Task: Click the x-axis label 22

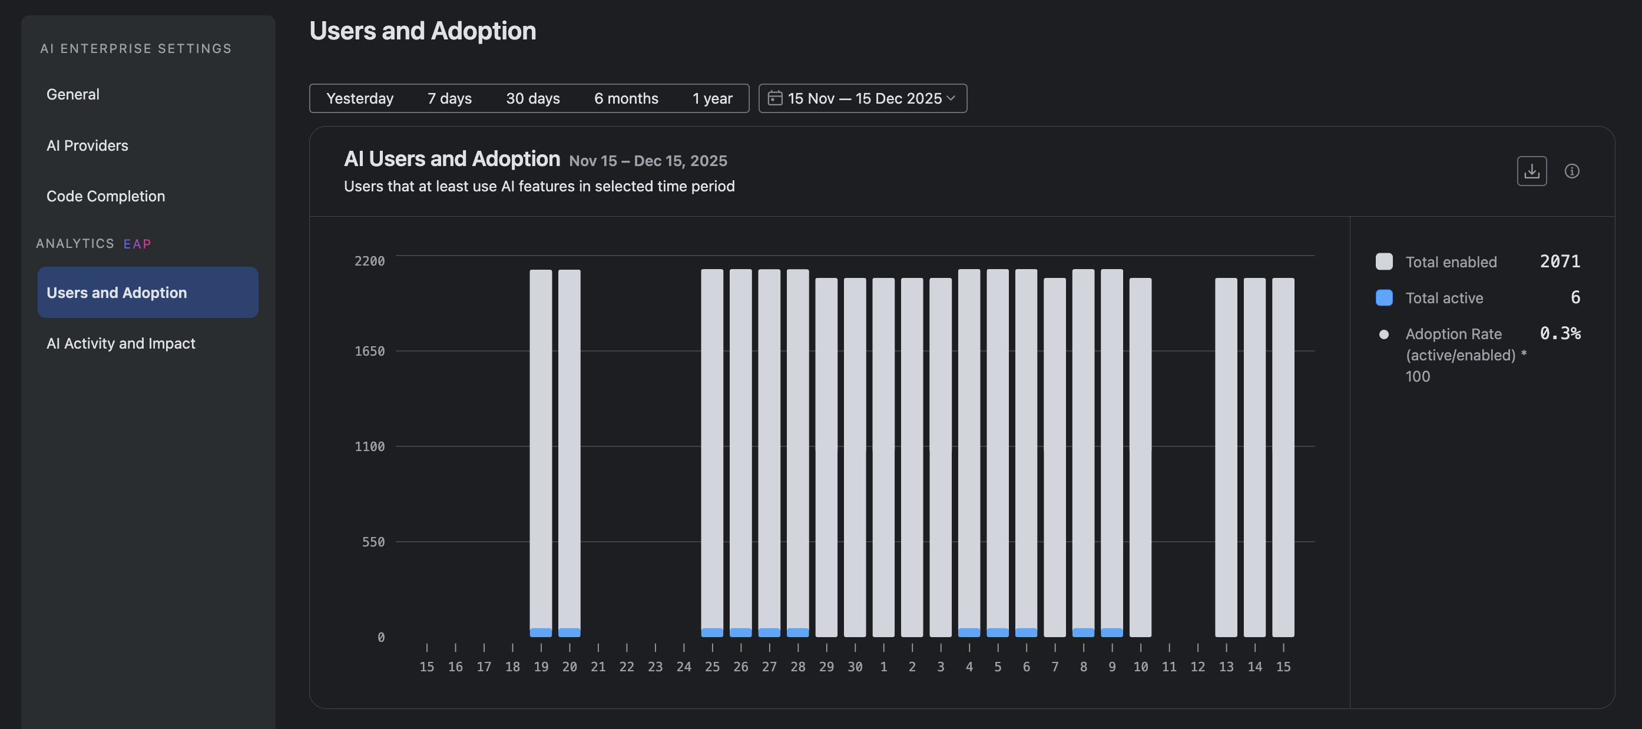Action: tap(627, 667)
